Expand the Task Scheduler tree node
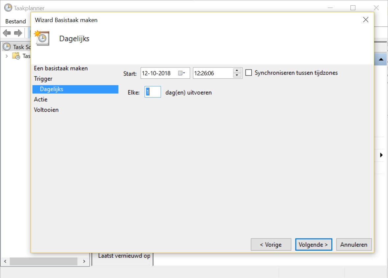 [x=7, y=56]
